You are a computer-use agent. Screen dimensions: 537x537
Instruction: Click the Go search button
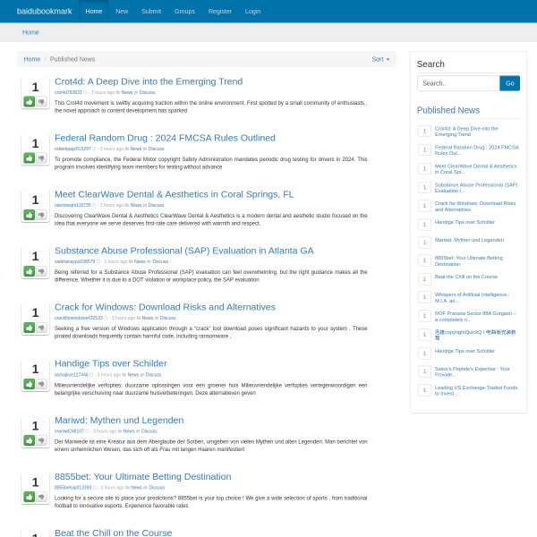[509, 83]
